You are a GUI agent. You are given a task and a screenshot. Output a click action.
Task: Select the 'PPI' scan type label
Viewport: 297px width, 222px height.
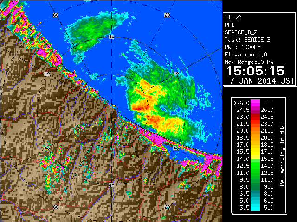(229, 25)
